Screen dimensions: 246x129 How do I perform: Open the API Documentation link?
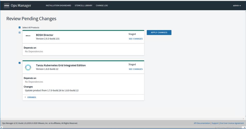click(x=202, y=123)
